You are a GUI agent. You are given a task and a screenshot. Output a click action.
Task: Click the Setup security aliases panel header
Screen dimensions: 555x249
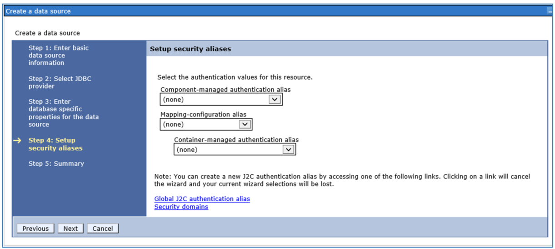[190, 49]
